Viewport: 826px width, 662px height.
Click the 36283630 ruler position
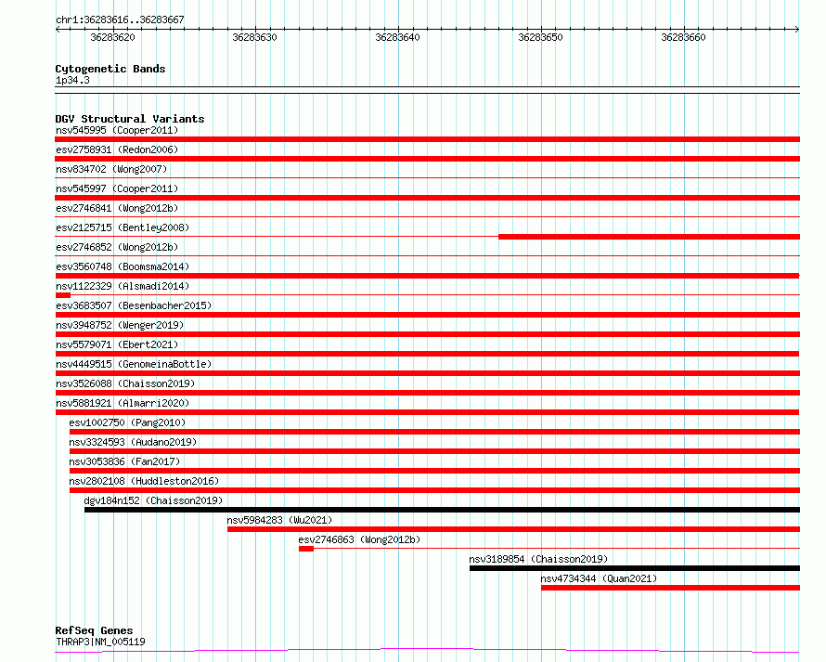[254, 37]
